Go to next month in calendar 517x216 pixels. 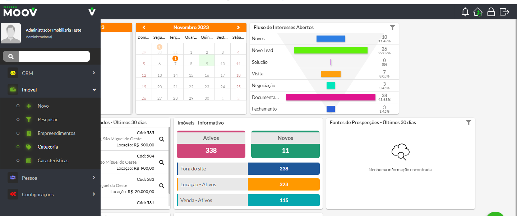coord(238,27)
